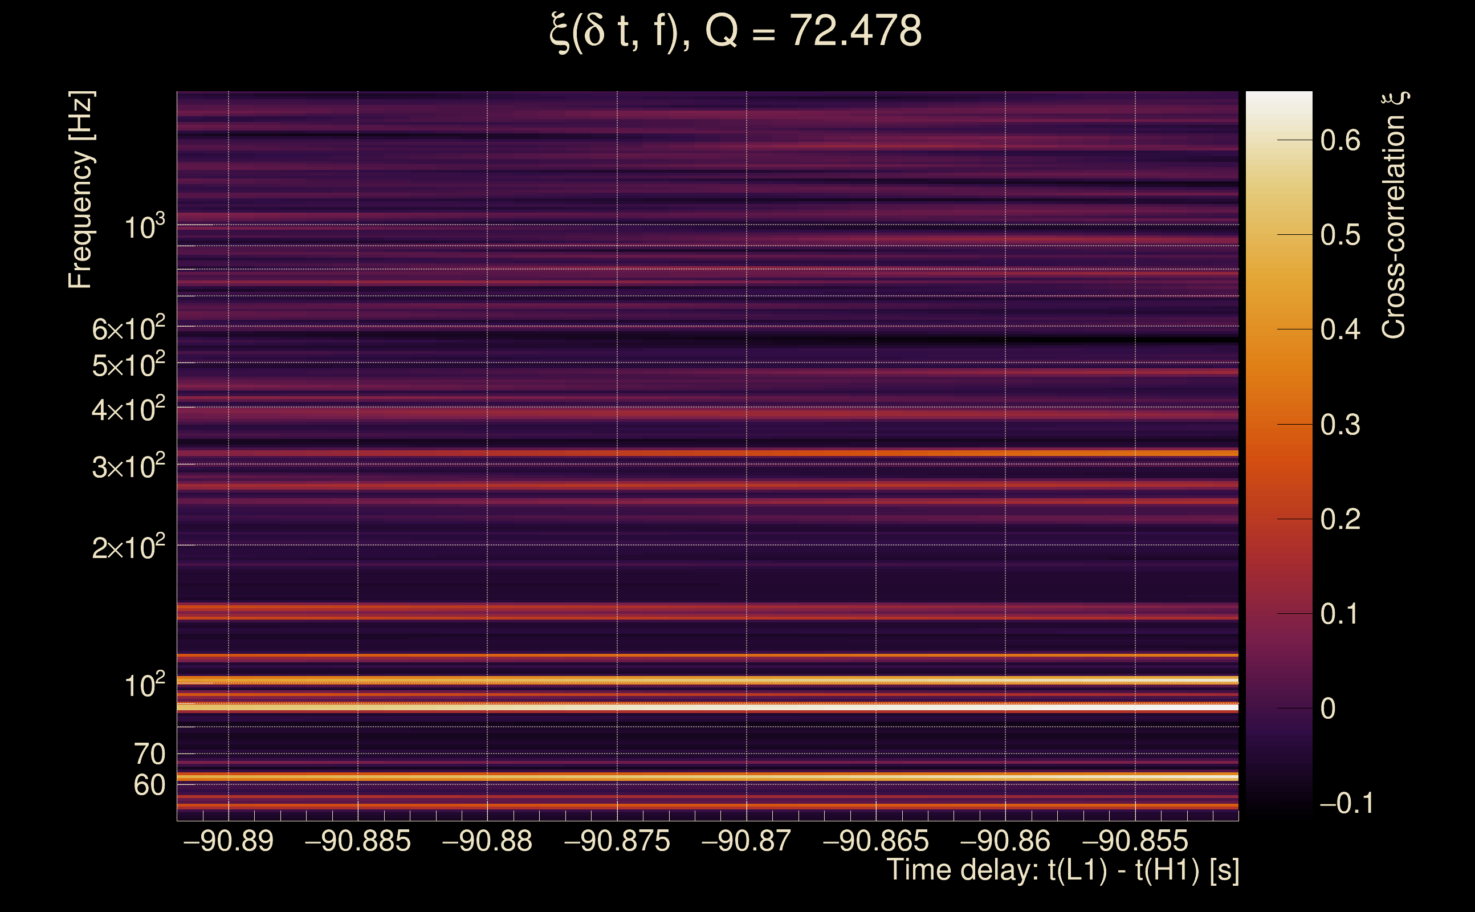This screenshot has width=1475, height=912.
Task: Click the –90.89 time axis tick label
Action: click(228, 841)
